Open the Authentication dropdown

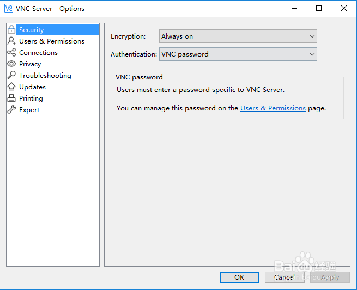[x=238, y=54]
